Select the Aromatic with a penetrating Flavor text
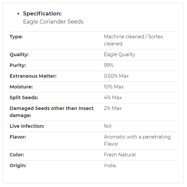The width and height of the screenshot is (187, 187). [137, 141]
